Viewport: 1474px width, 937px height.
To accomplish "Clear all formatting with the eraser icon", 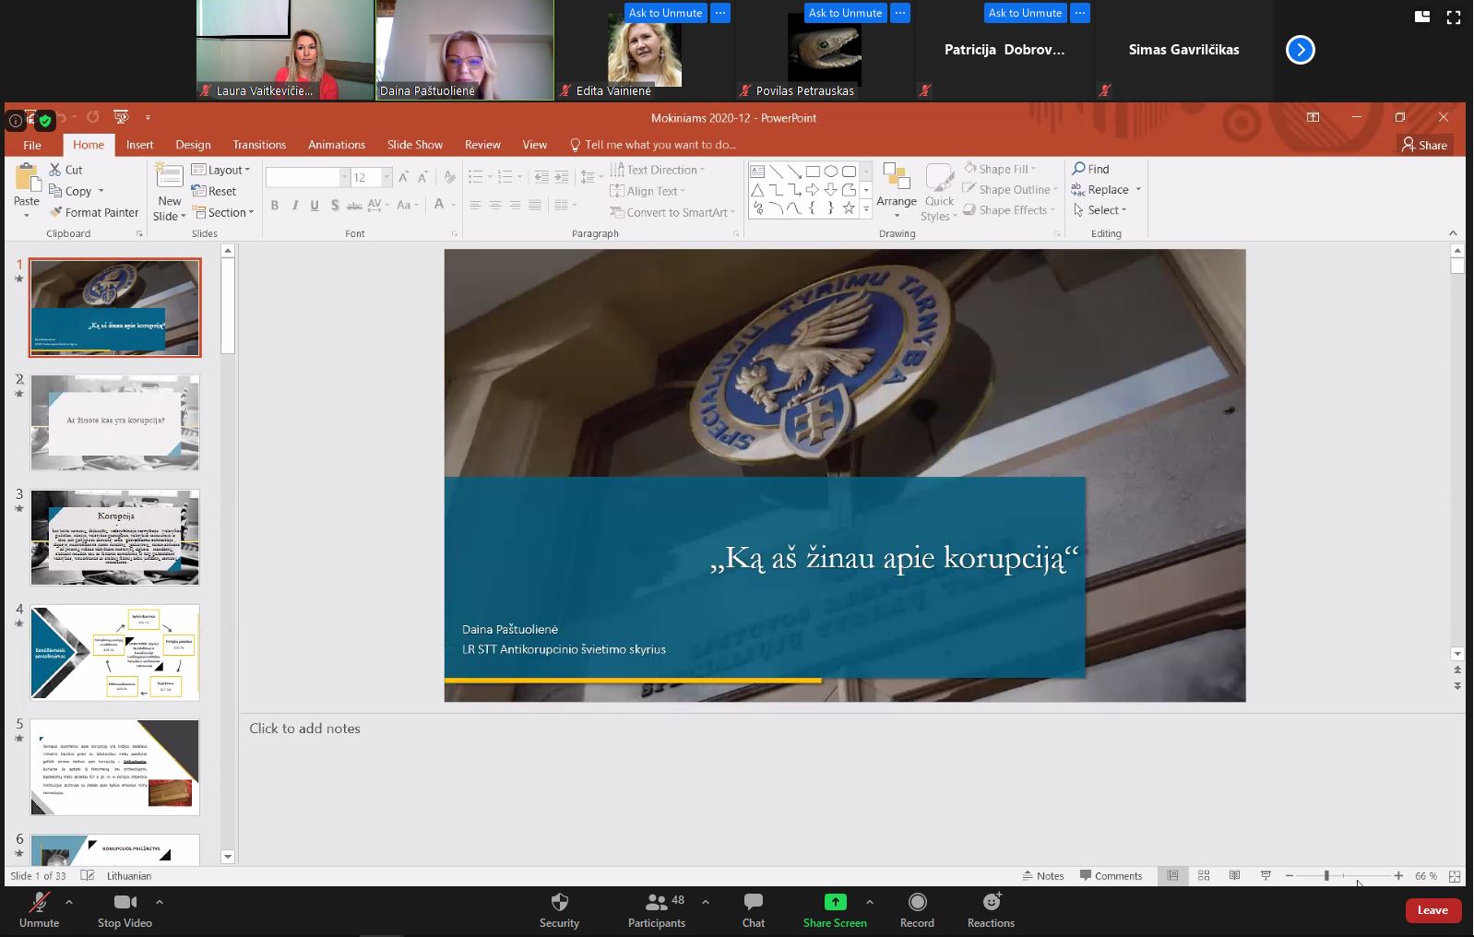I will pyautogui.click(x=449, y=177).
